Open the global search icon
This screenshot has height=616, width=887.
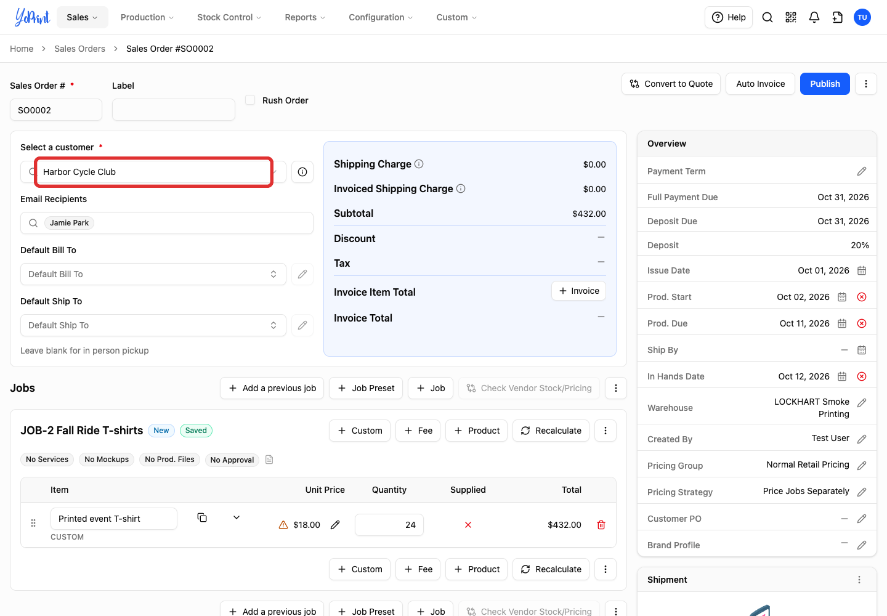point(768,17)
